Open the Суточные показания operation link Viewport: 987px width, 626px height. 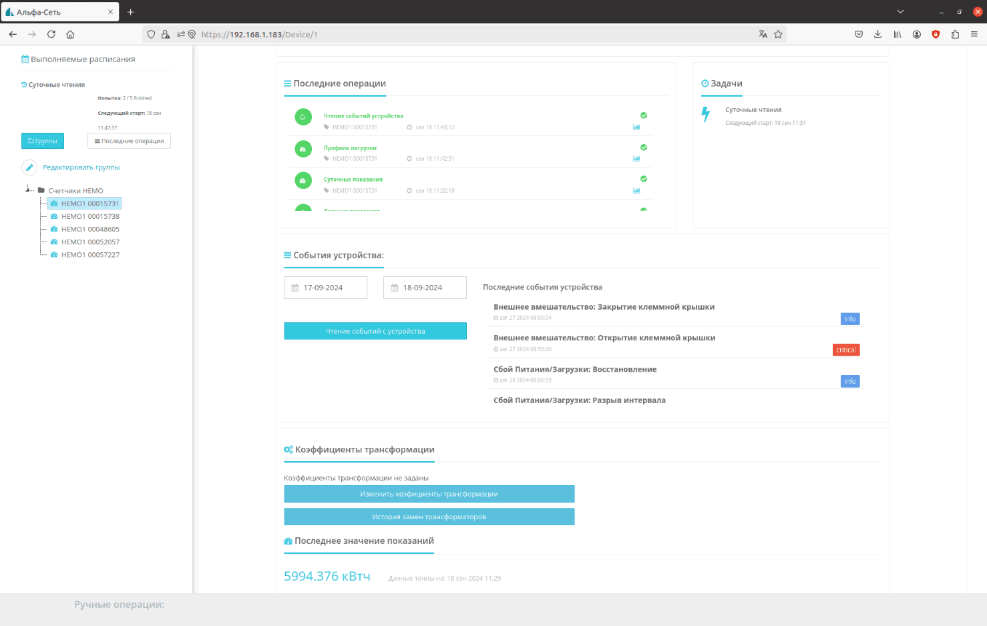[x=353, y=180]
